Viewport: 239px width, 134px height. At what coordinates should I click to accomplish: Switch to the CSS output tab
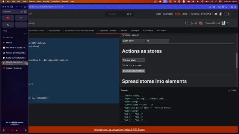click(148, 31)
